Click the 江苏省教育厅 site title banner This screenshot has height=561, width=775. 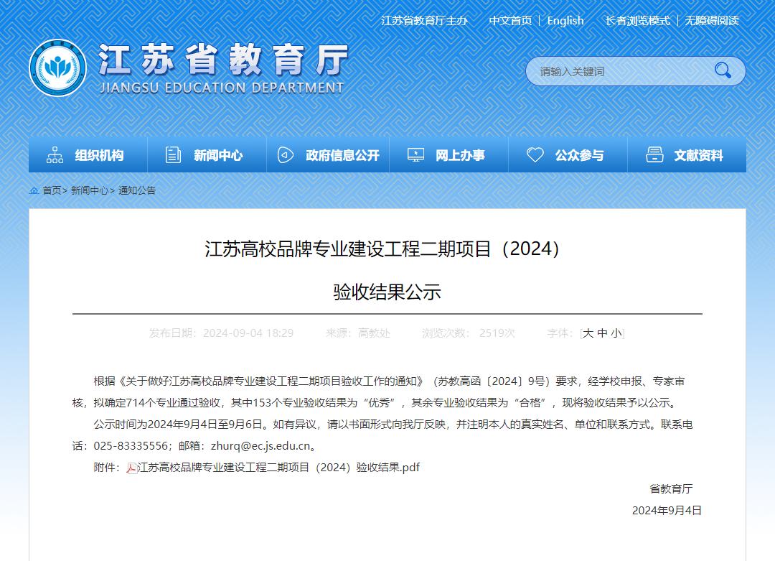(223, 68)
